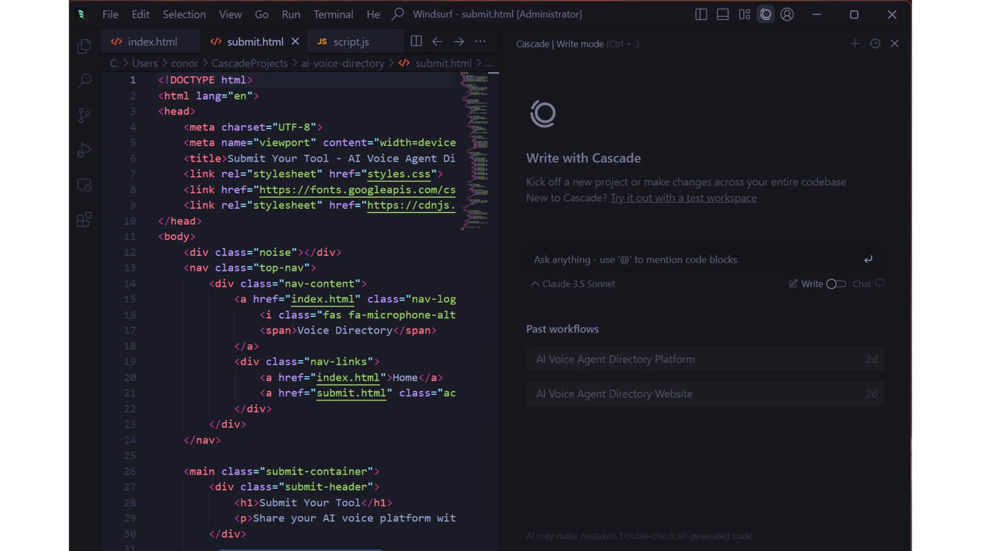Open Edit menu
The width and height of the screenshot is (981, 551).
[141, 14]
